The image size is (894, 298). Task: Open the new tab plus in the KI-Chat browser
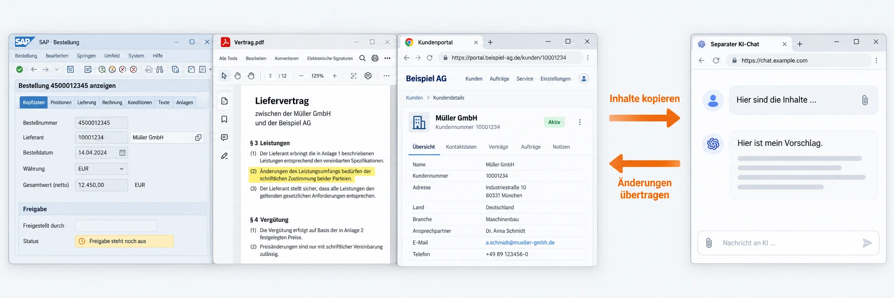click(x=800, y=44)
